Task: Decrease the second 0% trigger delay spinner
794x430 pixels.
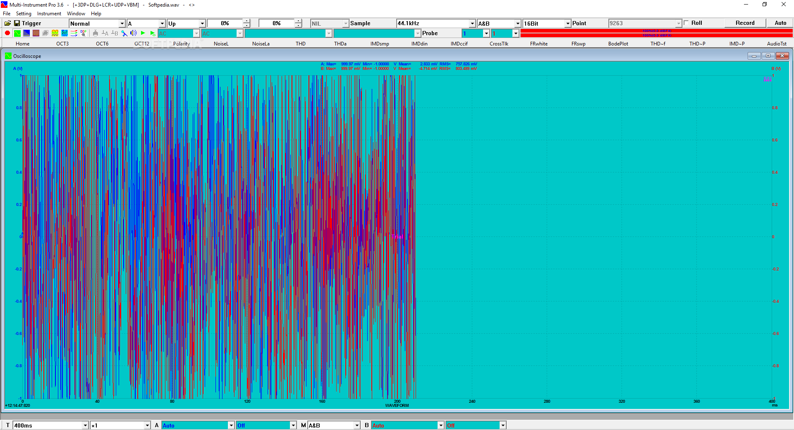Action: [x=298, y=26]
